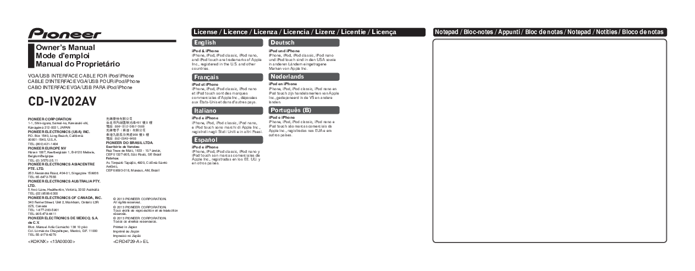
Task: Click the License / Licence multilingual section header
Action: 308,32
